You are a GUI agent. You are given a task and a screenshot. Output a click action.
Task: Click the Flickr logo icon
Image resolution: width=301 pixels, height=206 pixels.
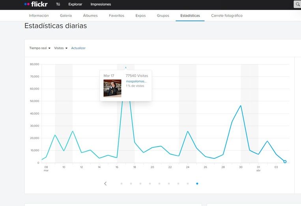pos(36,4)
